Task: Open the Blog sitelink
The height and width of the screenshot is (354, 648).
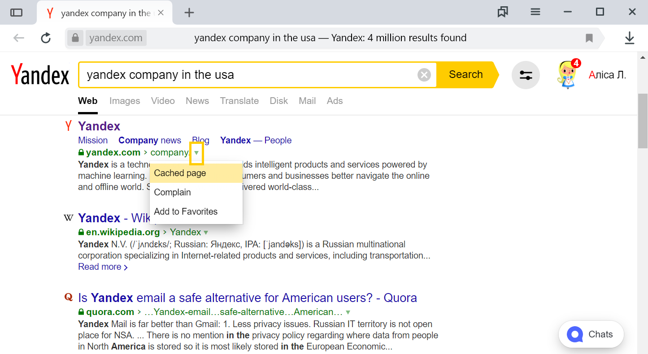Action: point(200,140)
